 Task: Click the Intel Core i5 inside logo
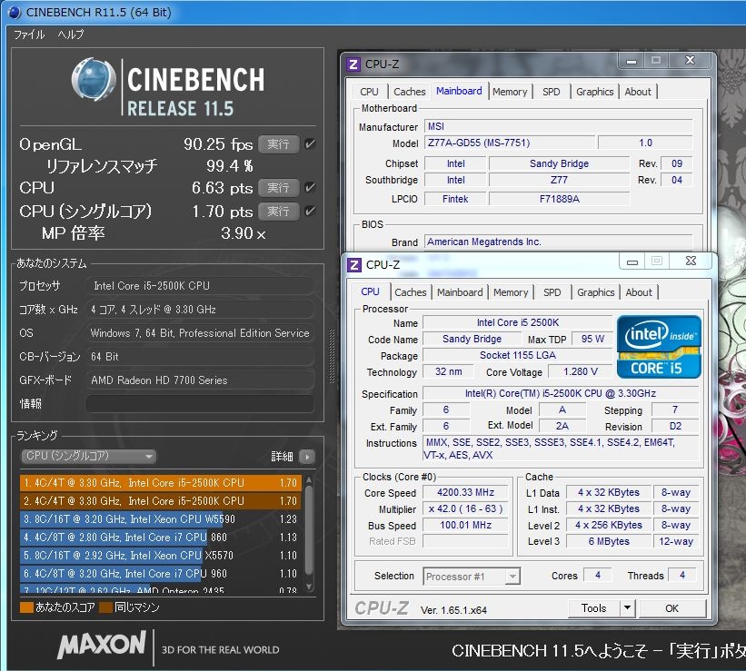click(659, 347)
